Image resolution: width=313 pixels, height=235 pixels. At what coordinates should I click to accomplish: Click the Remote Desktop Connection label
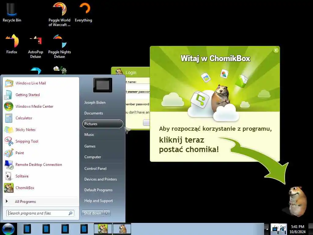point(39,165)
